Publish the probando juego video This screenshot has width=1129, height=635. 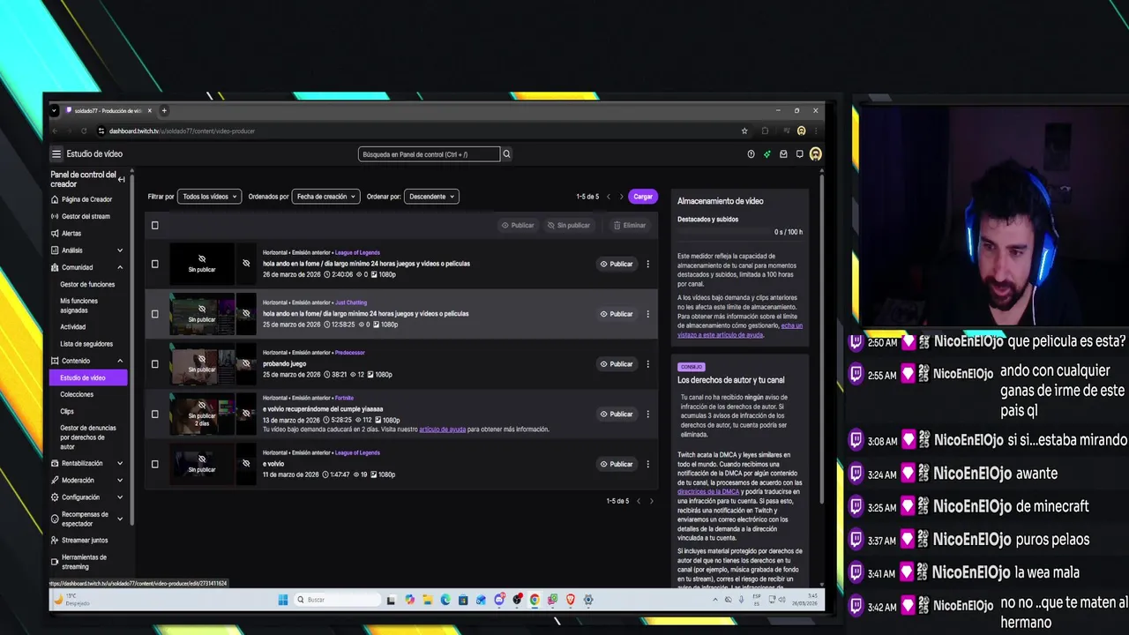(617, 363)
